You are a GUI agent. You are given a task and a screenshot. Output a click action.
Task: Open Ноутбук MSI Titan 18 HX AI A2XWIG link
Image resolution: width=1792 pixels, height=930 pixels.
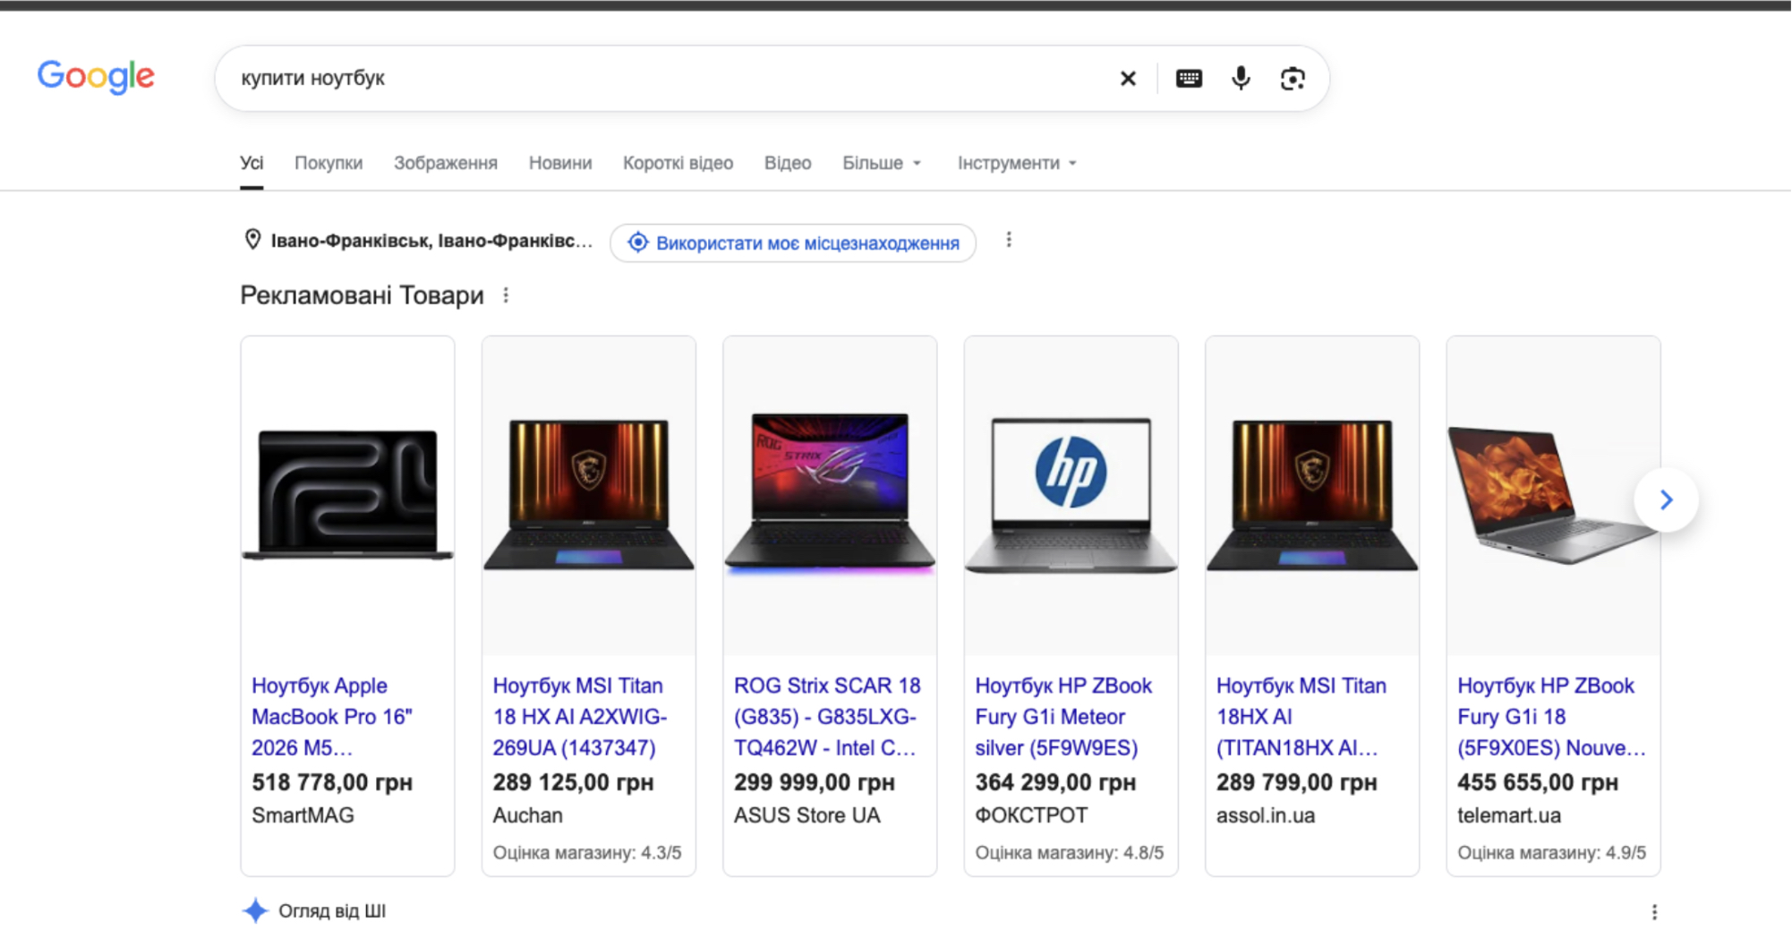pos(579,716)
